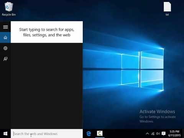This screenshot has width=184, height=138.
Task: Open the Action Center notifications icon
Action: [x=163, y=134]
